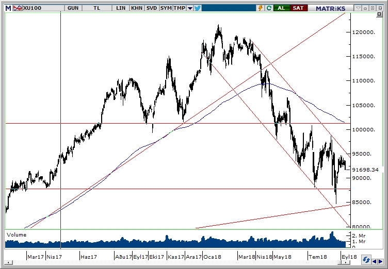Click the chart type icon beside XU100
Image resolution: width=388 pixels, height=269 pixels.
point(18,8)
